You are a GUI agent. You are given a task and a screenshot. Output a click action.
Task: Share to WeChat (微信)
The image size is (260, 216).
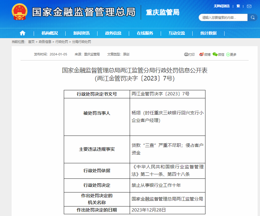point(218,54)
